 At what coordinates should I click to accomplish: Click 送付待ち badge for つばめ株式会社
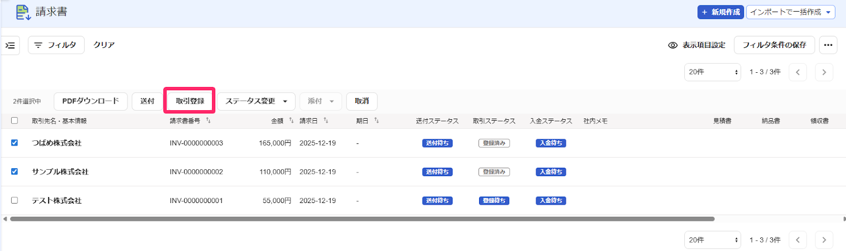[x=437, y=143]
